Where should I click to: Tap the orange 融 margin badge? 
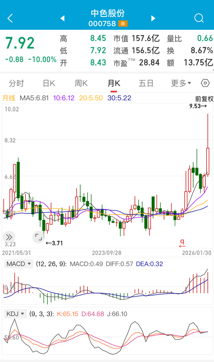tap(123, 24)
